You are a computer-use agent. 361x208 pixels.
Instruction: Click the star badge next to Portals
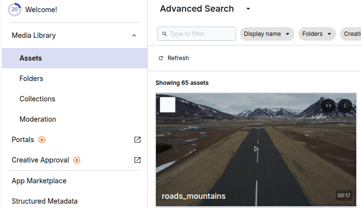tap(42, 140)
